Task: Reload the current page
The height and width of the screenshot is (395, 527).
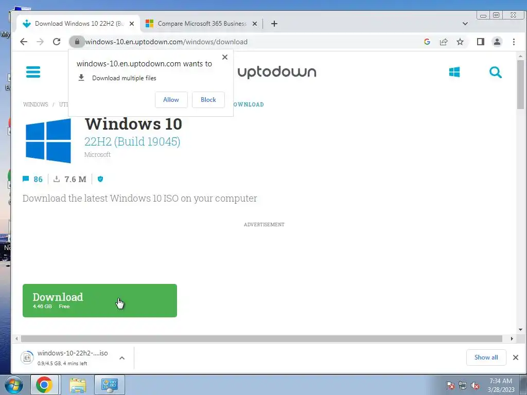Action: click(x=57, y=42)
